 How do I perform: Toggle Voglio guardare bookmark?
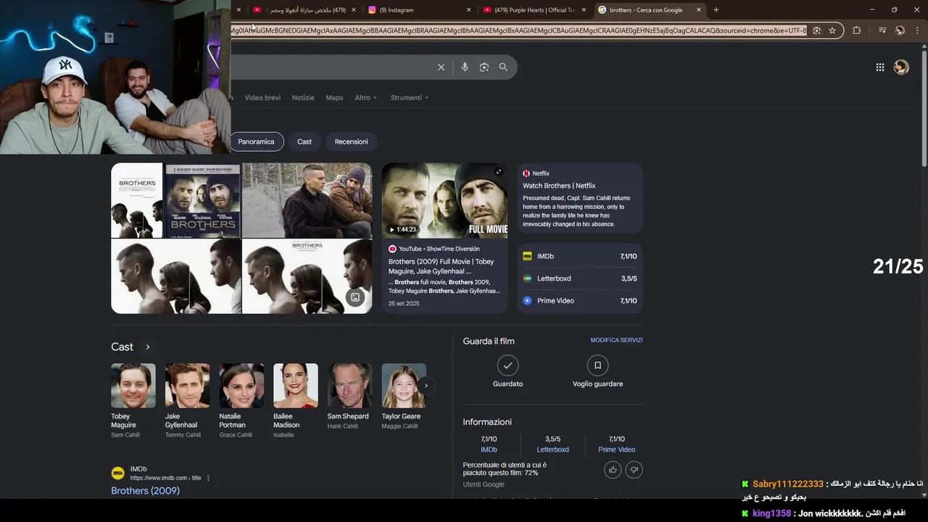click(597, 365)
